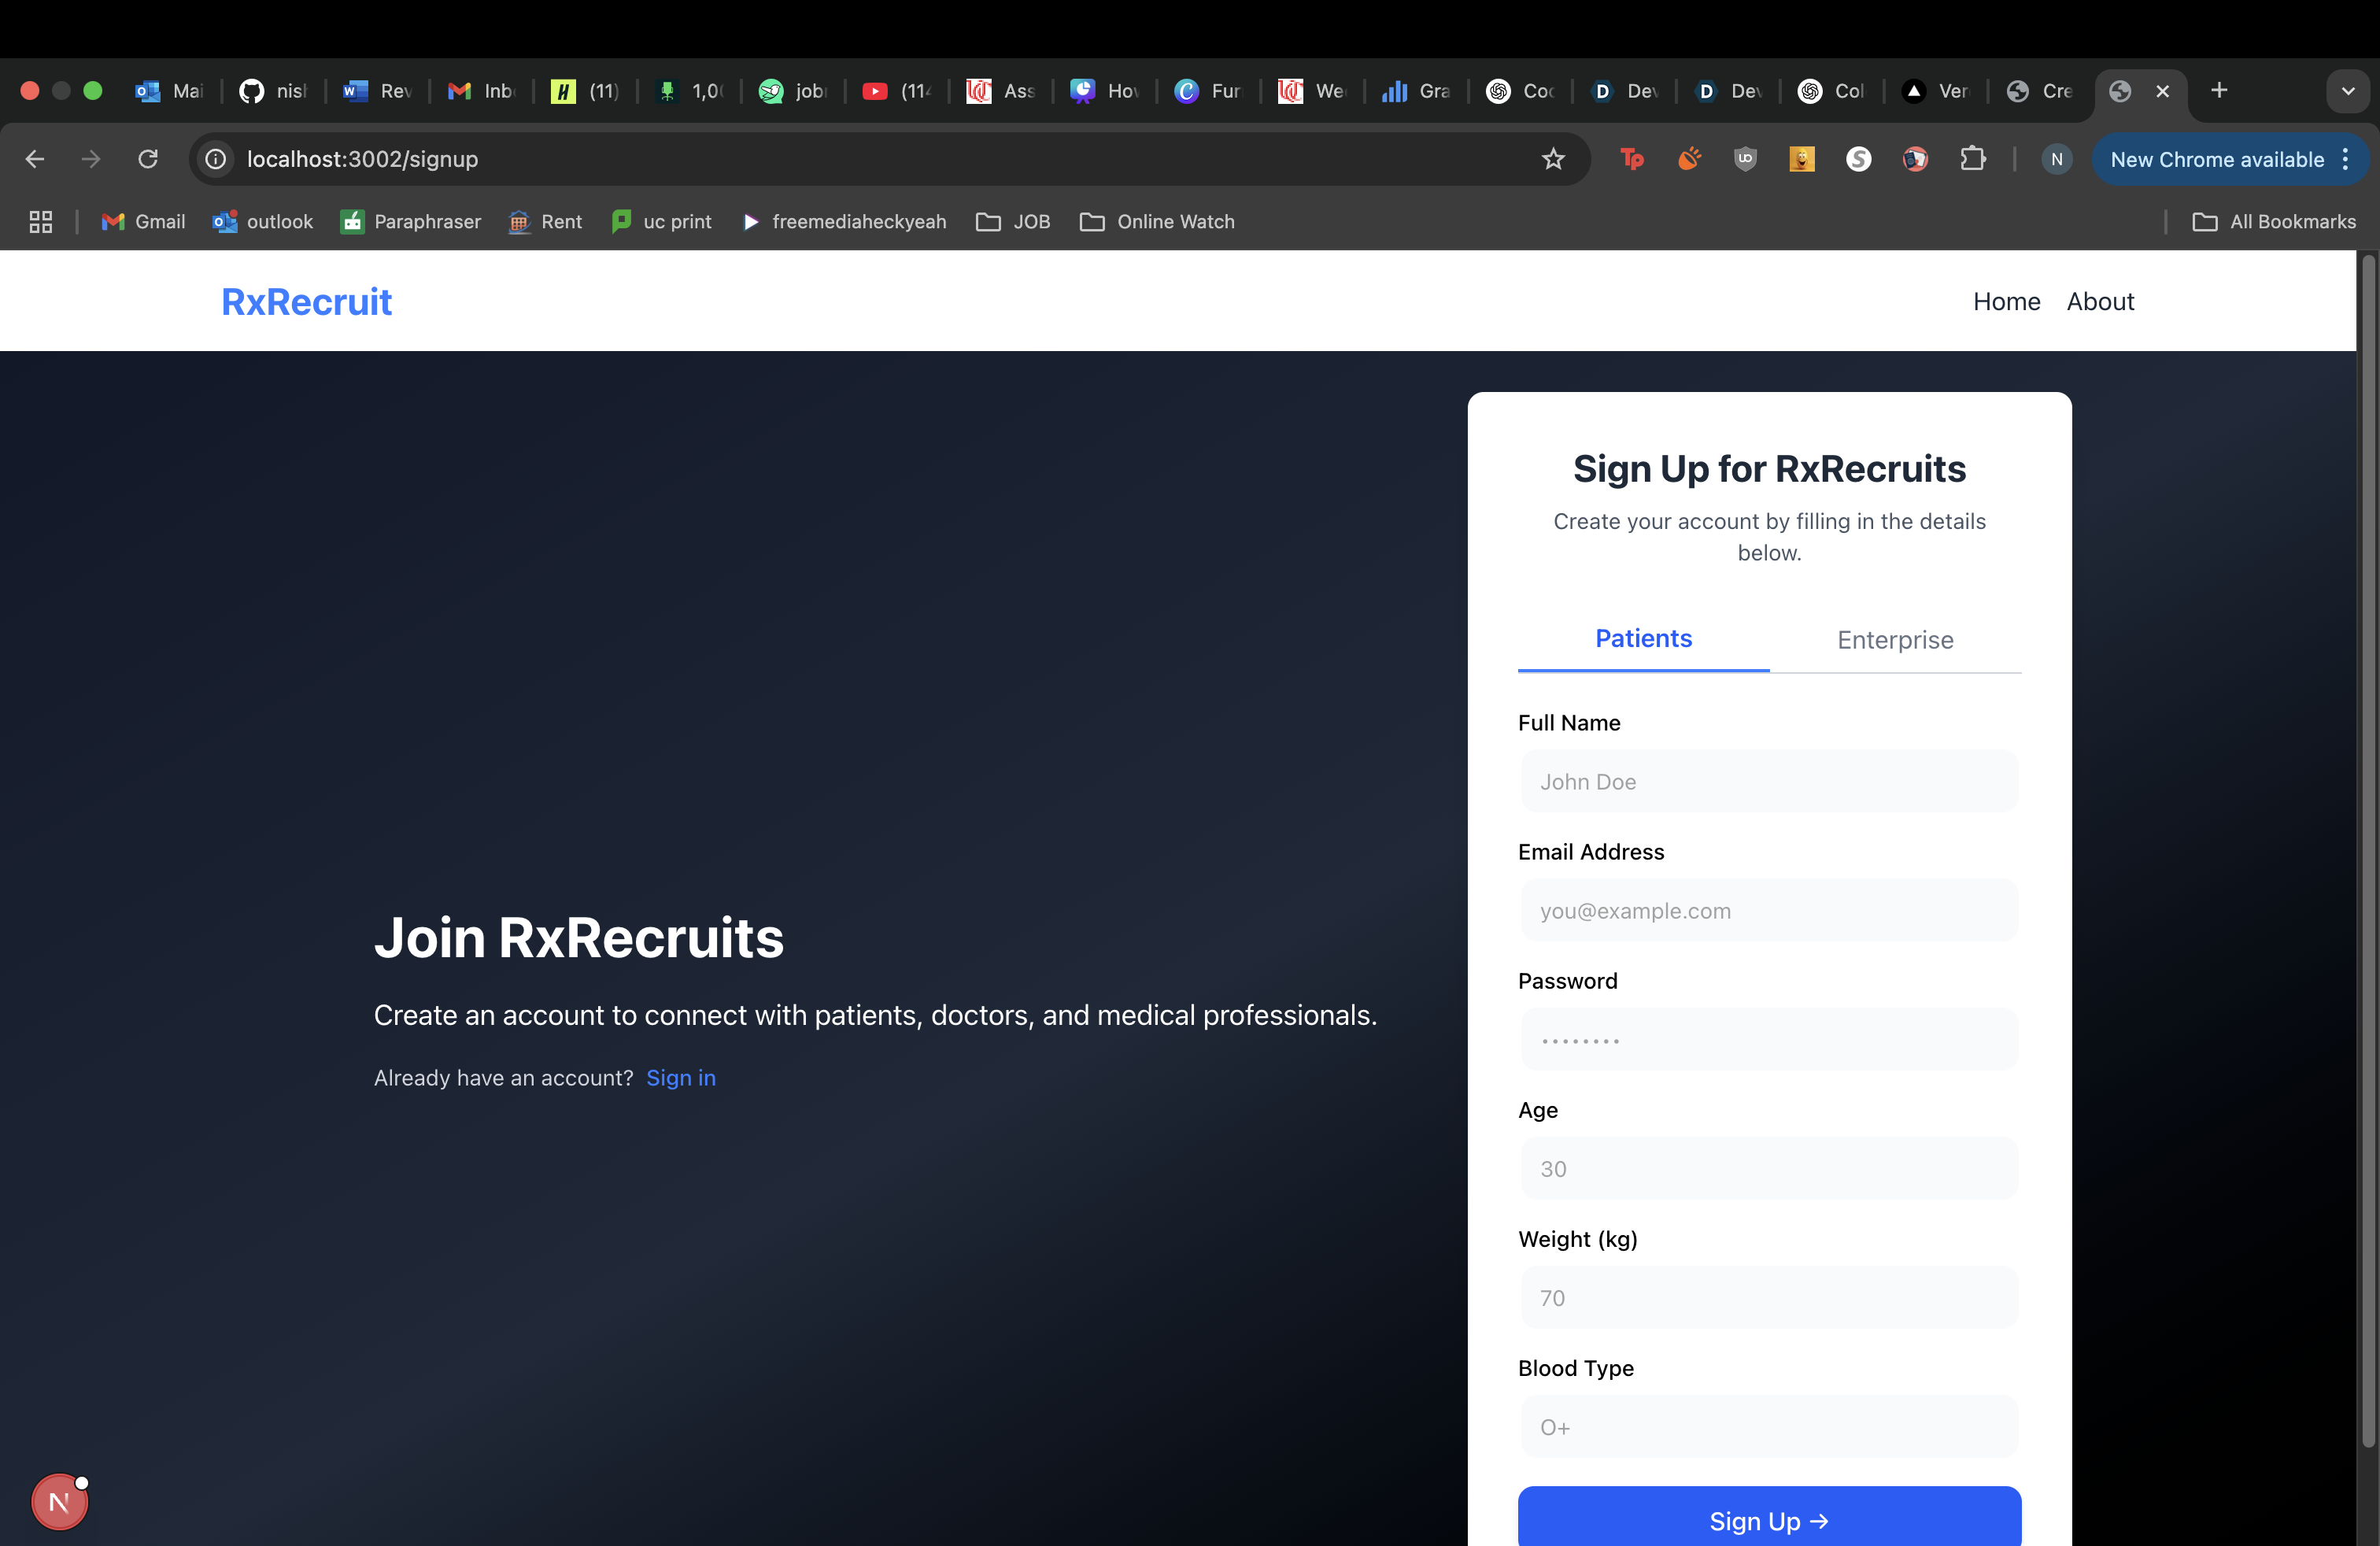Click the Next.js dev tools N badge
Image resolution: width=2380 pixels, height=1546 pixels.
coord(60,1501)
